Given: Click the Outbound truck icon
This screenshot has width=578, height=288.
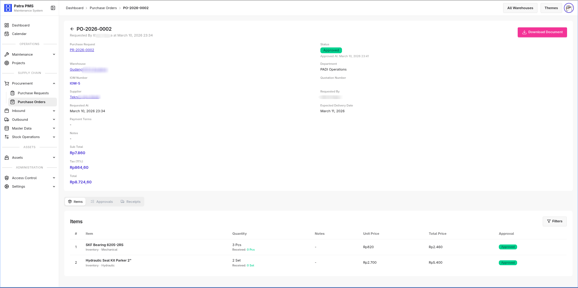Looking at the screenshot, I should tap(7, 120).
